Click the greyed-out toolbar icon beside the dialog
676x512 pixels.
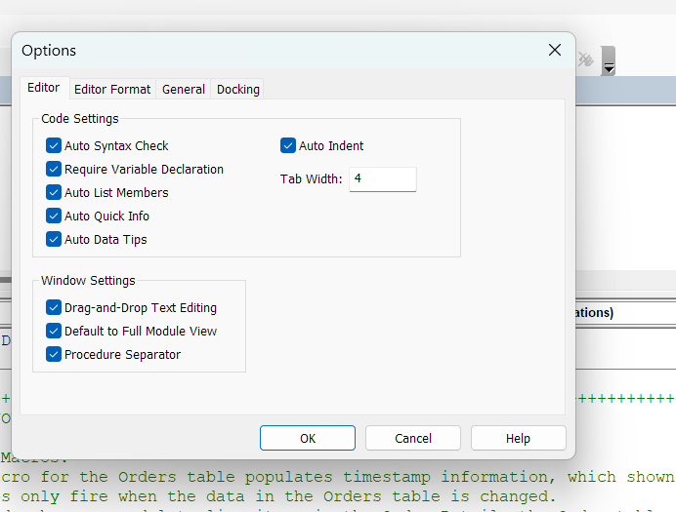(586, 59)
